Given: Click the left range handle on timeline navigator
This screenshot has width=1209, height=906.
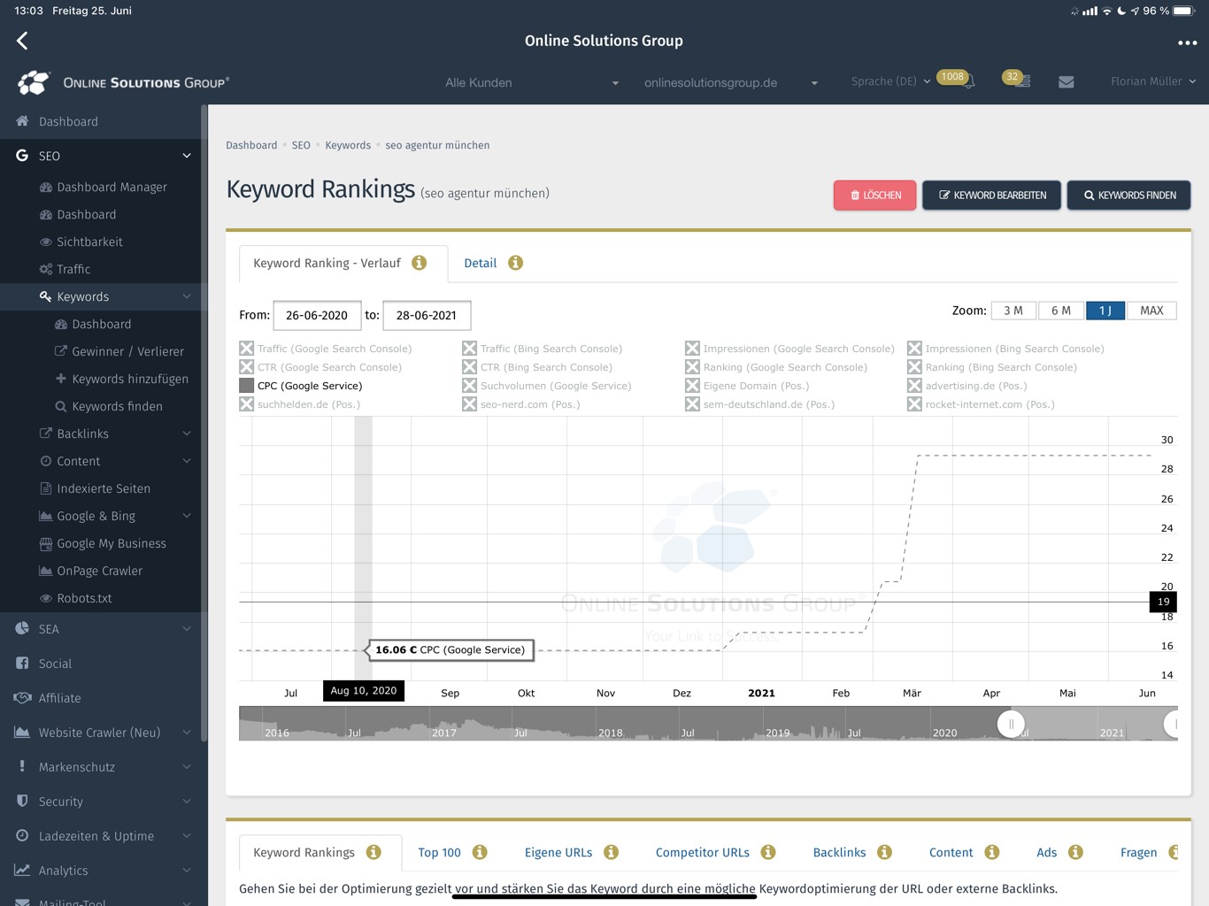Looking at the screenshot, I should pyautogui.click(x=1011, y=724).
